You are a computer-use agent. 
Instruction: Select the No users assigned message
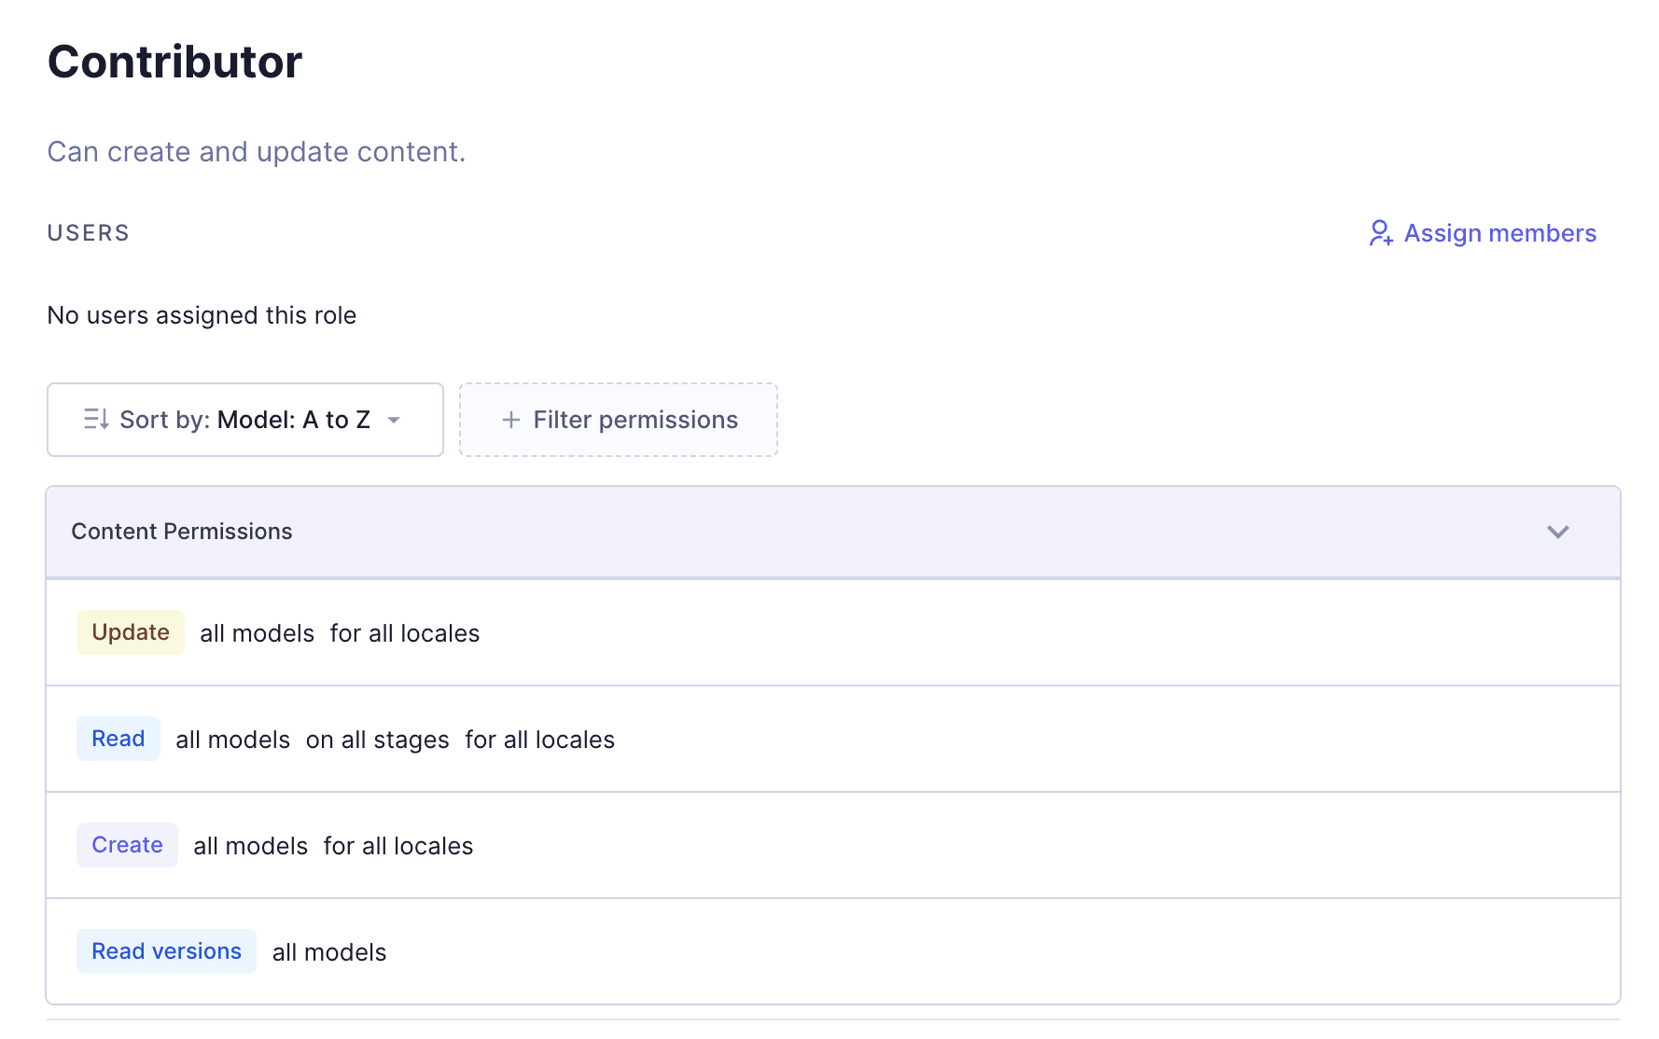tap(202, 315)
